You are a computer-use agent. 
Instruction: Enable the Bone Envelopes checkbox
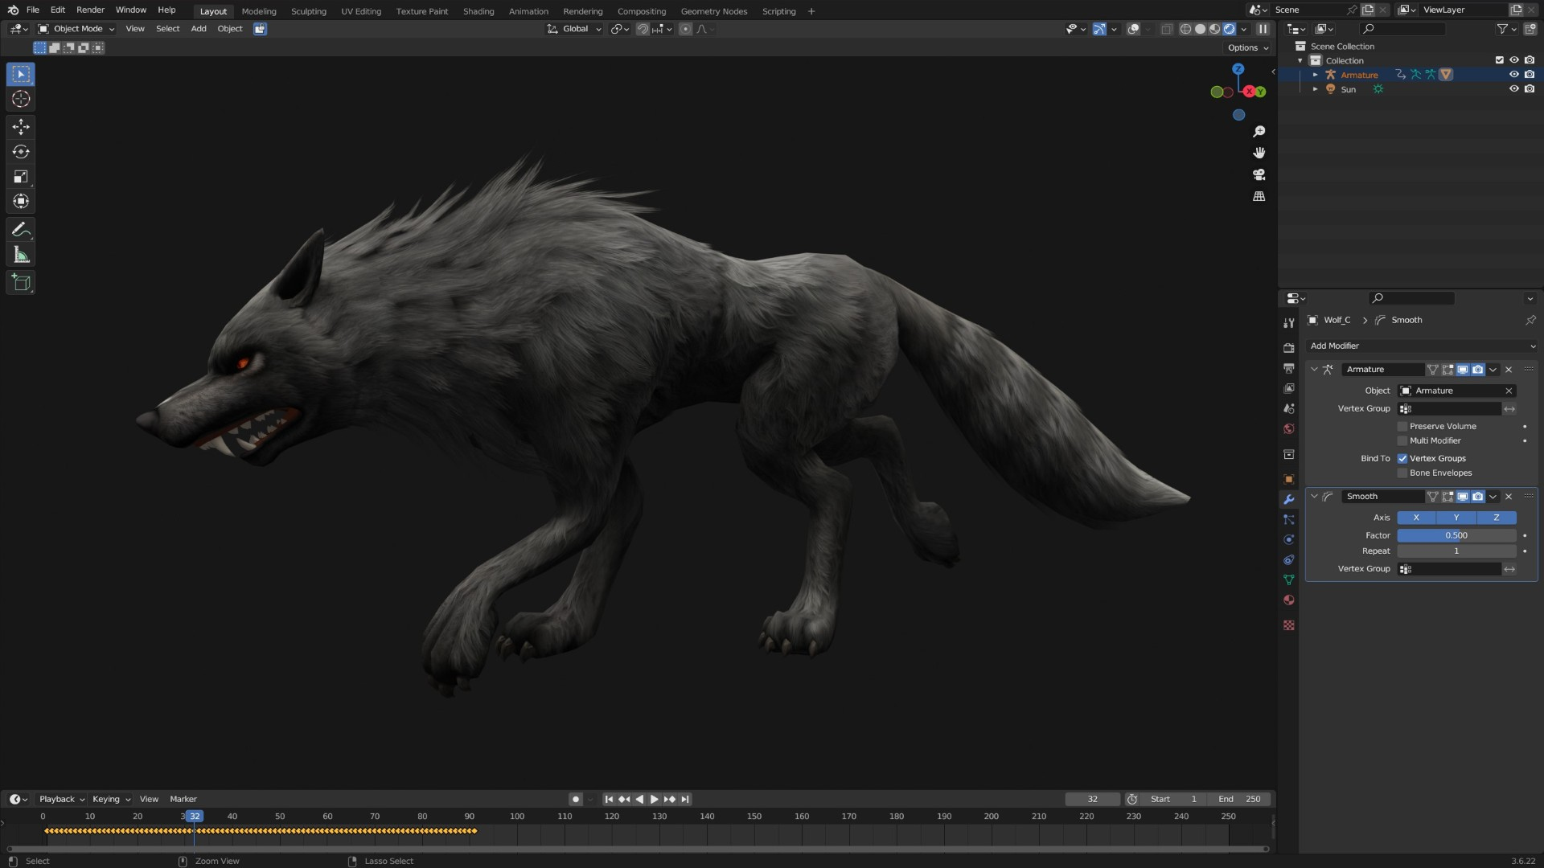click(x=1402, y=473)
